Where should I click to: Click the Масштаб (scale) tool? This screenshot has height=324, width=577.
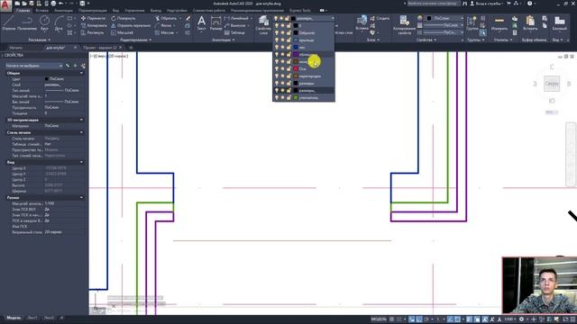tap(122, 32)
